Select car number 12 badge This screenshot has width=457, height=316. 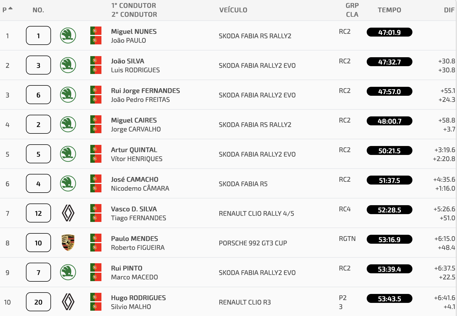point(38,213)
